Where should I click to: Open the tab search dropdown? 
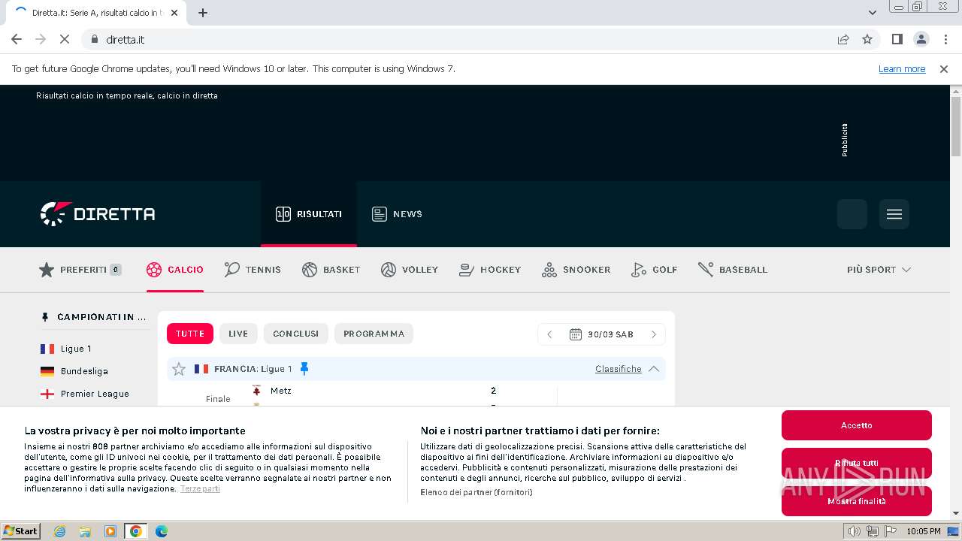873,13
